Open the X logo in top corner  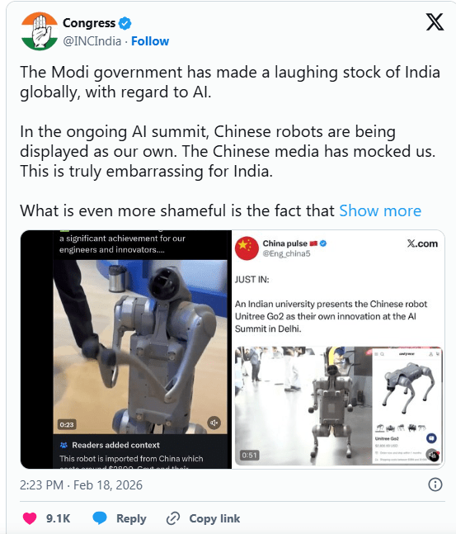pos(435,22)
